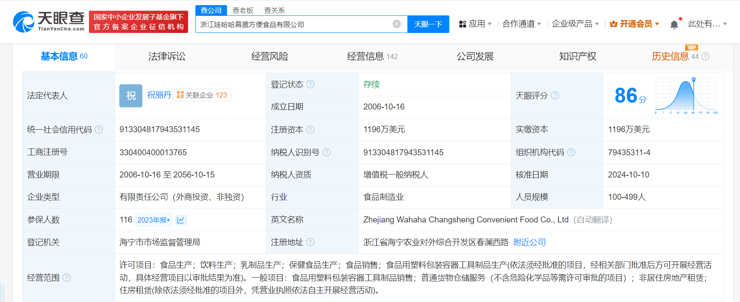Click the 100-499人 staff size value
Viewport: 740px width, 302px height.
click(627, 197)
